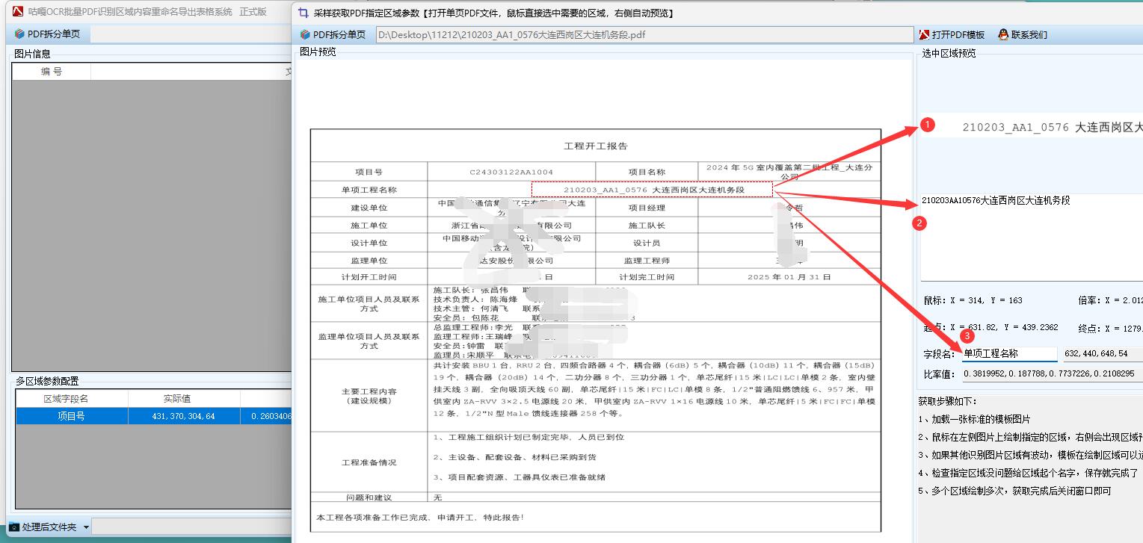This screenshot has height=543, width=1143.
Task: Click the ratio value 0.2603406 in the 项目号 row
Action: 271,416
